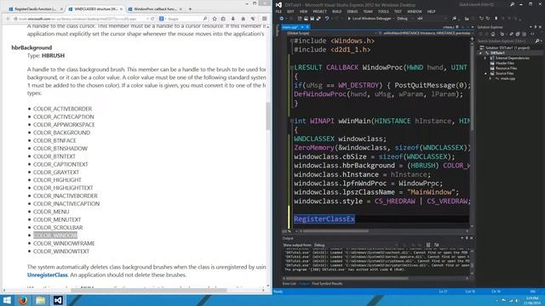Open the HELP menu
The height and width of the screenshot is (306, 545).
tap(431, 11)
